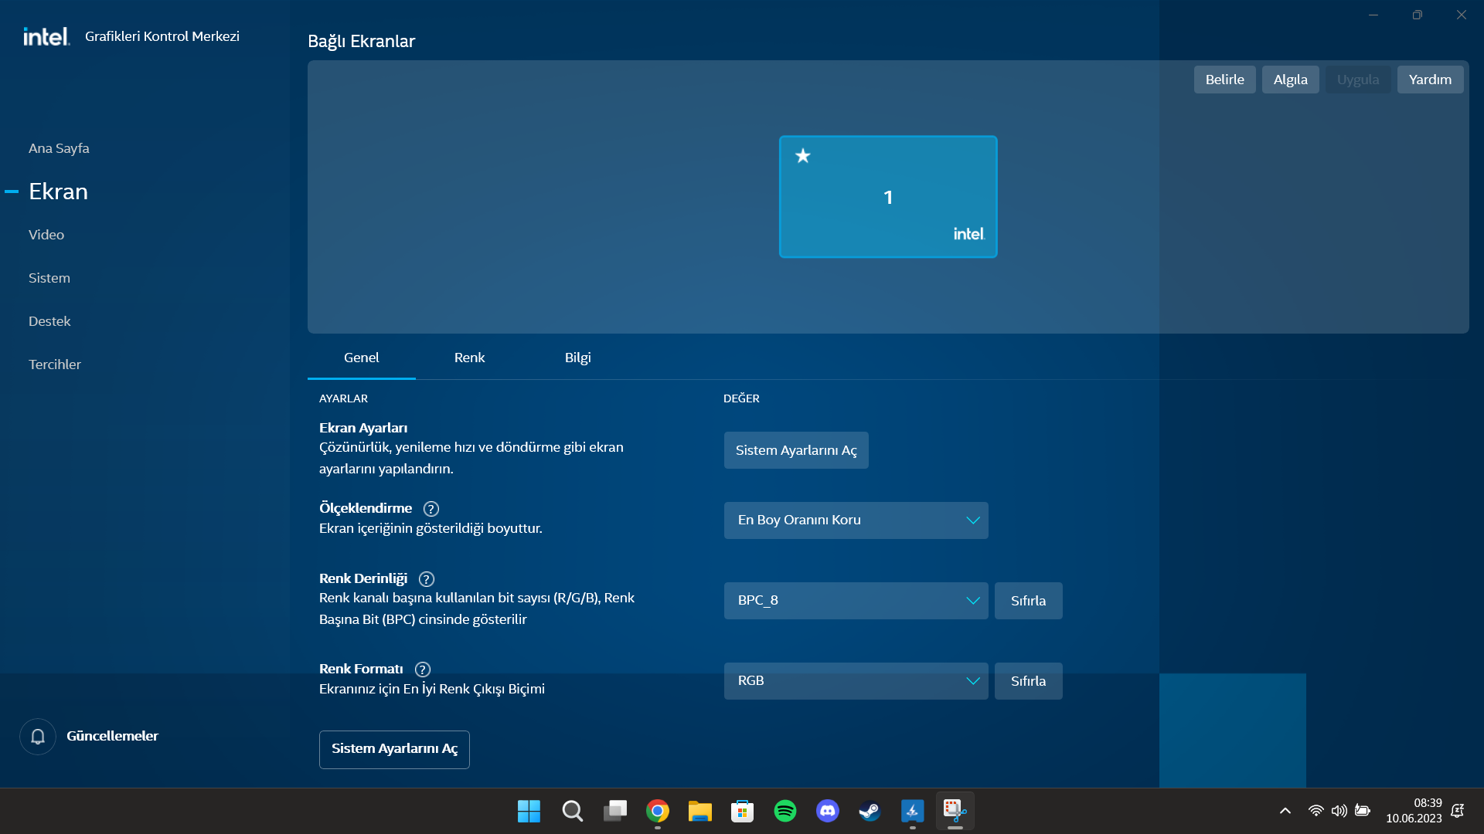Click the Renk Formatı help icon
1484x834 pixels.
[423, 670]
